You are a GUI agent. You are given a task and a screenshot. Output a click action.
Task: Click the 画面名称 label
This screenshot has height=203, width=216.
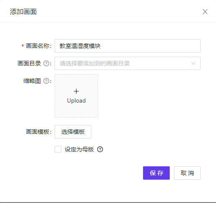click(x=38, y=46)
